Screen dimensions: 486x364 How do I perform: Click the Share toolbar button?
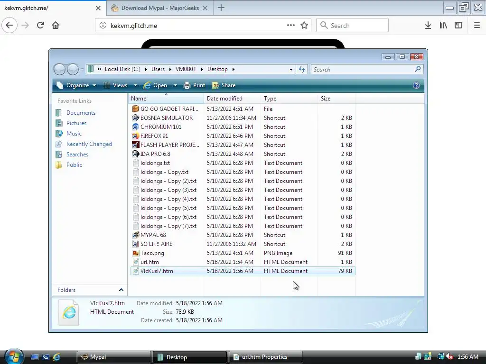pyautogui.click(x=224, y=85)
